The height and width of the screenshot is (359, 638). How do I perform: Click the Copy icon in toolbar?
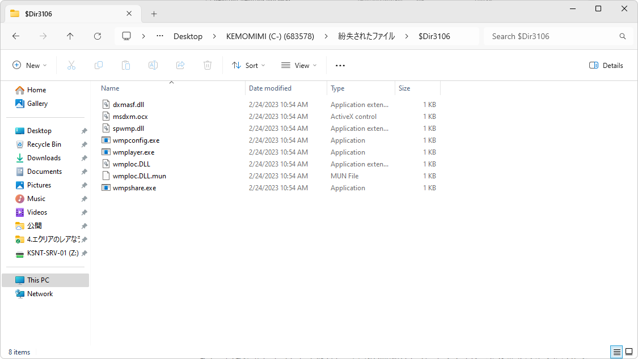99,65
